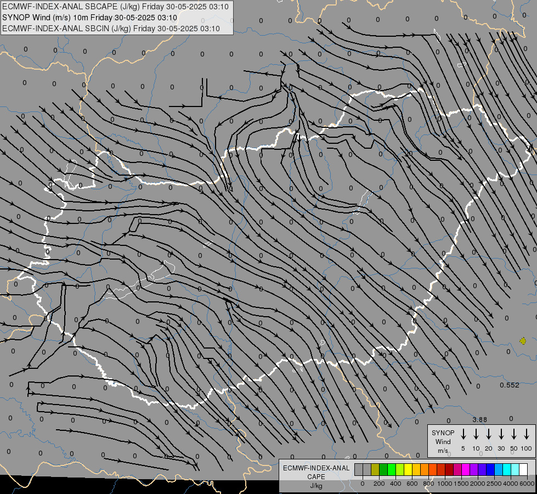
Task: Click the 30 speed label in wind legend
Action: [501, 448]
